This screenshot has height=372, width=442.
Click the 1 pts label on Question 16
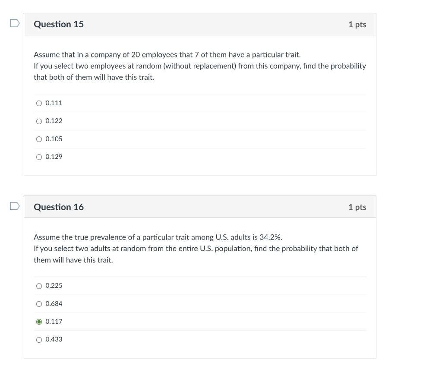click(357, 207)
